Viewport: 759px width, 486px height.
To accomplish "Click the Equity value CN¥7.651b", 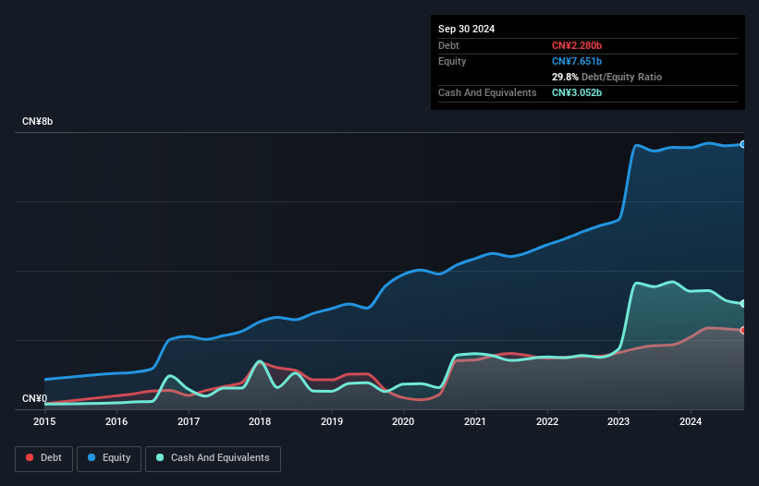I will (577, 61).
